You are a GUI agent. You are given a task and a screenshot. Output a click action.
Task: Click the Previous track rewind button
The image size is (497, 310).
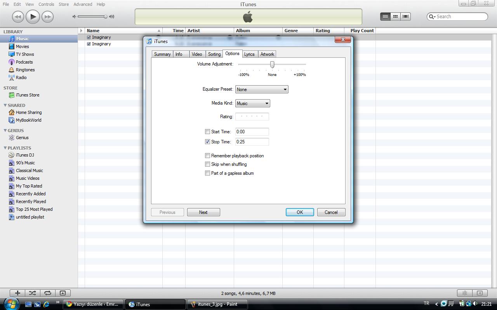(18, 17)
